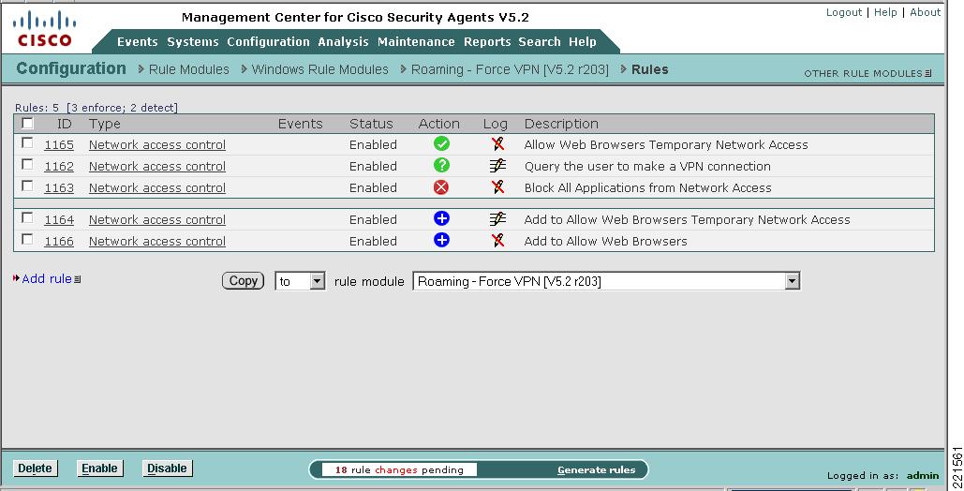This screenshot has height=491, width=964.
Task: Click green query action icon for rule 1162
Action: (x=441, y=165)
